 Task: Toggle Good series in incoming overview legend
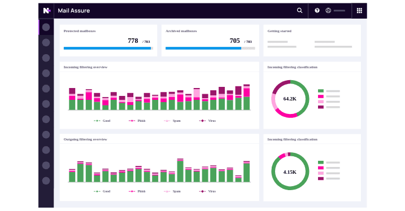[102, 121]
